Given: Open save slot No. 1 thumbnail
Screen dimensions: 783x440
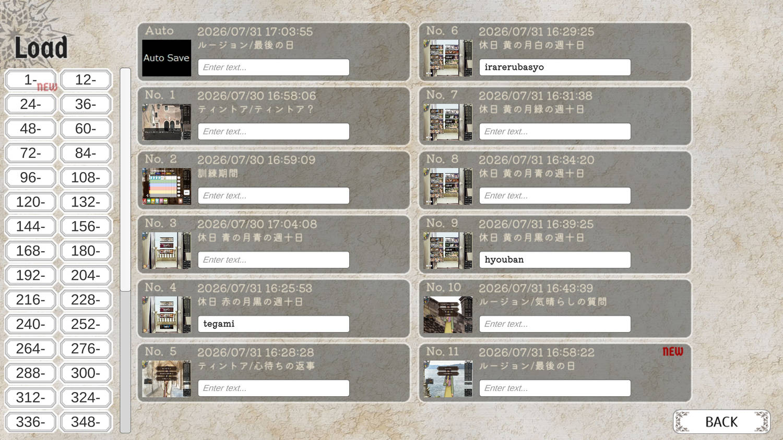Looking at the screenshot, I should (x=167, y=122).
